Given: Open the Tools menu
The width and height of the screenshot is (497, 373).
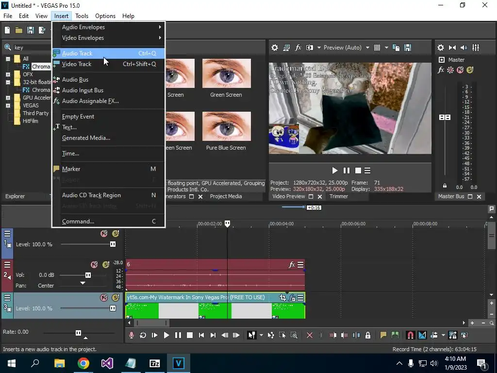Looking at the screenshot, I should pos(82,16).
